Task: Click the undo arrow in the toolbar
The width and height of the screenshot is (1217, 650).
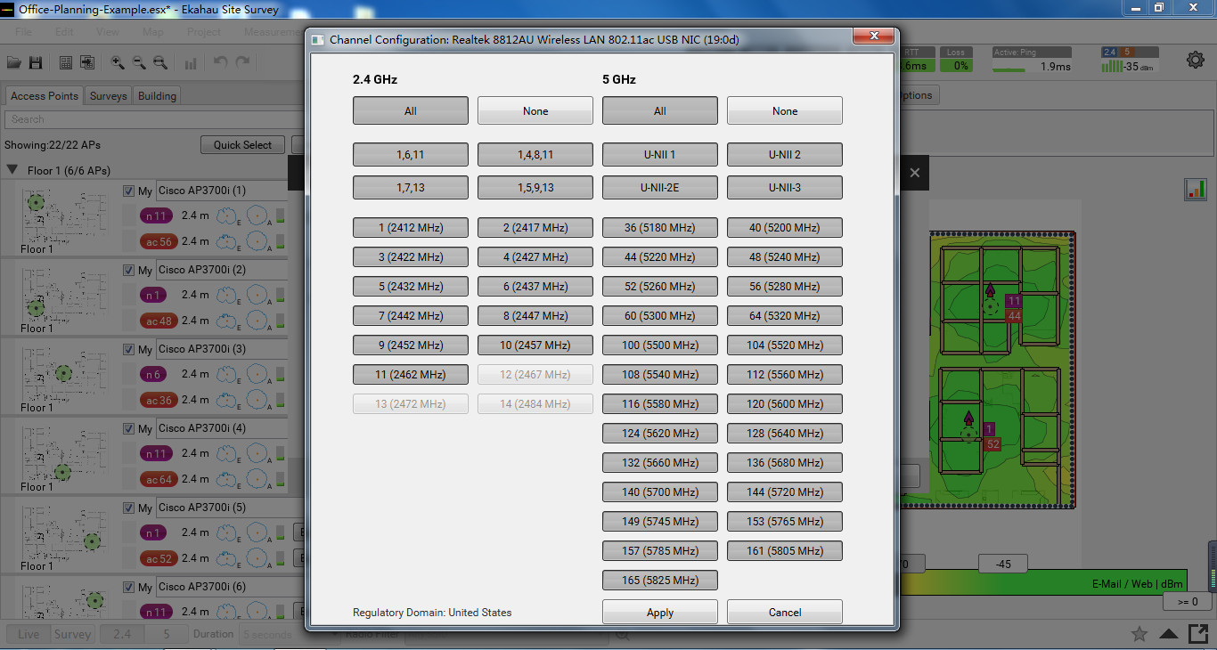Action: click(221, 62)
